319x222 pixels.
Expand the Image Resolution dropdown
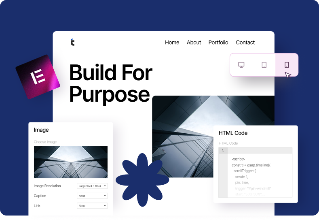click(92, 186)
